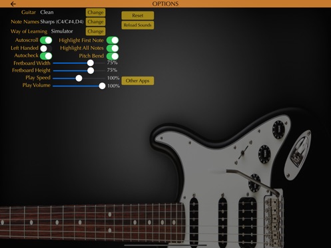Click the 'Note Names' label
This screenshot has height=248, width=331.
click(x=25, y=22)
